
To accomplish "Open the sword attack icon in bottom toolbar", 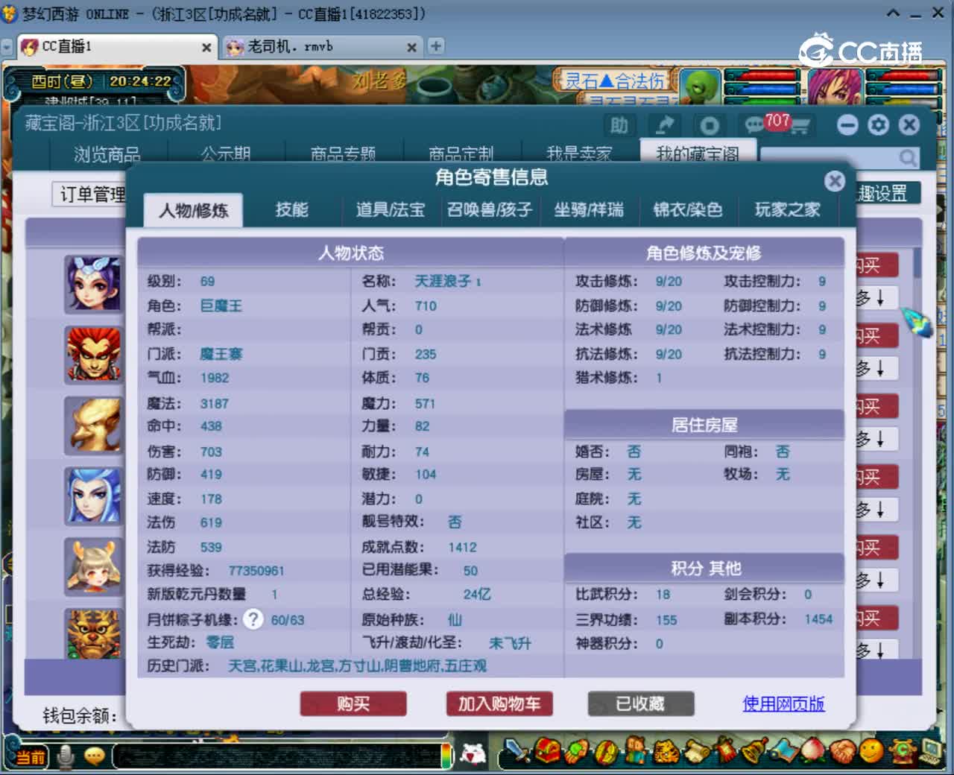I will click(x=515, y=753).
